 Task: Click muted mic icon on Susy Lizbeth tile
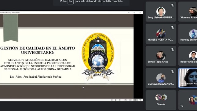(x=173, y=5)
